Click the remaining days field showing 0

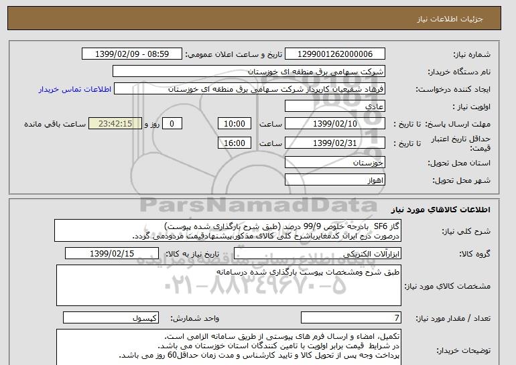pos(172,124)
